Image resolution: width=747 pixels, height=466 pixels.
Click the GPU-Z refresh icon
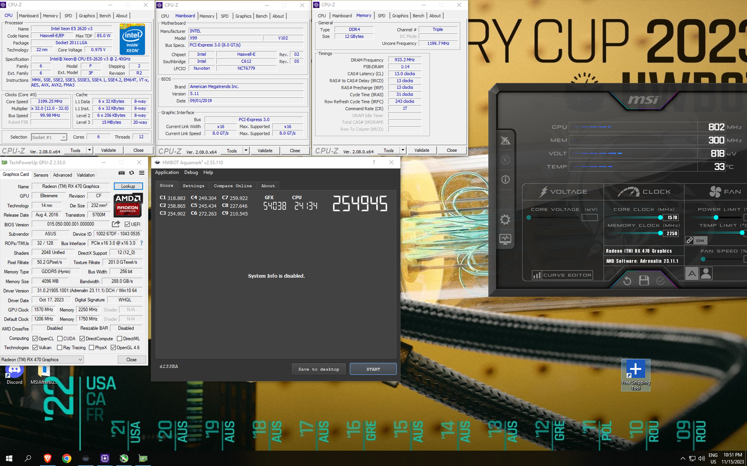[x=132, y=173]
